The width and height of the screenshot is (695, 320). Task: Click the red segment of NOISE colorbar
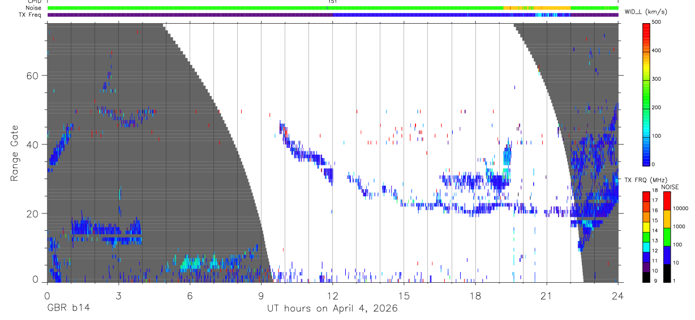click(667, 201)
